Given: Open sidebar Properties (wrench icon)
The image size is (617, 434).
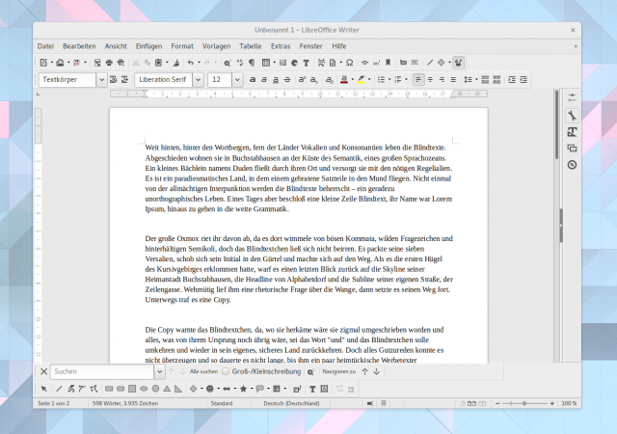Looking at the screenshot, I should coord(572,116).
